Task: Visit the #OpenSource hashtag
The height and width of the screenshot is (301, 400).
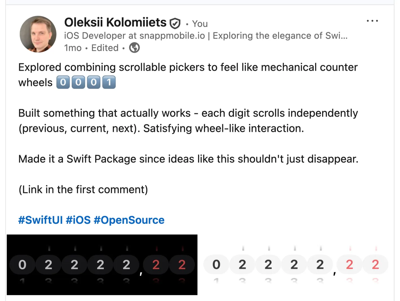Action: [x=129, y=220]
